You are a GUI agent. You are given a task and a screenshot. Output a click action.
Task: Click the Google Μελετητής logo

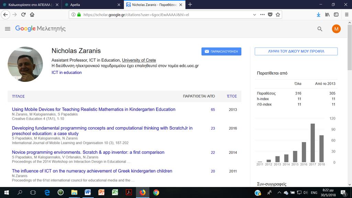coord(41,29)
